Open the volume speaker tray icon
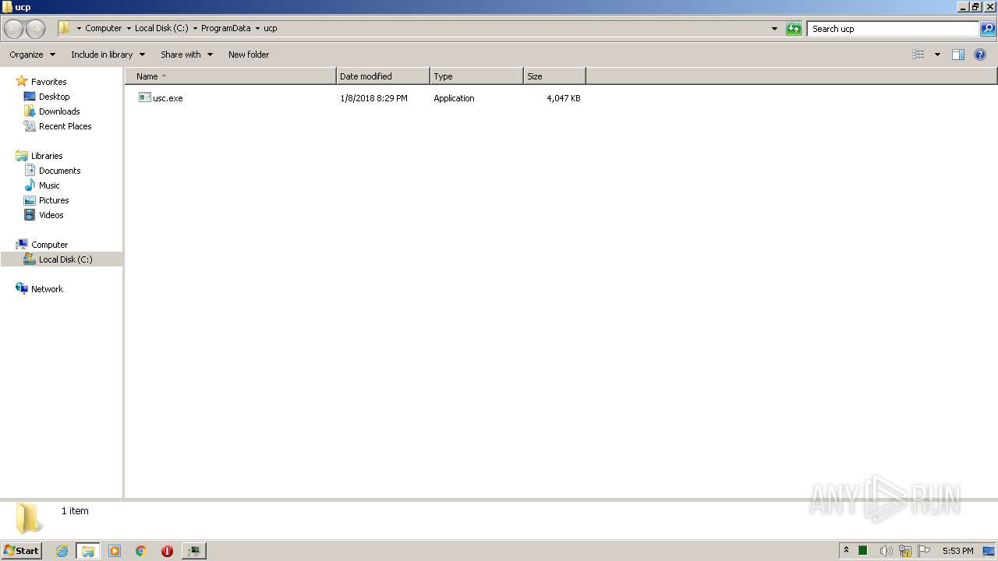The height and width of the screenshot is (561, 998). (886, 551)
